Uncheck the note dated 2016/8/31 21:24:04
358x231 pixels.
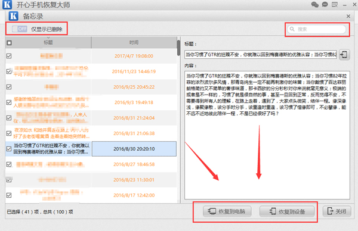click(x=9, y=118)
